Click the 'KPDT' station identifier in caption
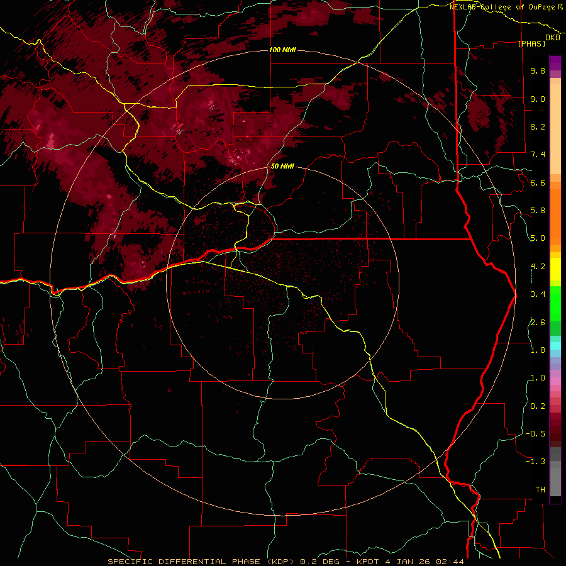Viewport: 566px width, 566px height. (x=368, y=562)
